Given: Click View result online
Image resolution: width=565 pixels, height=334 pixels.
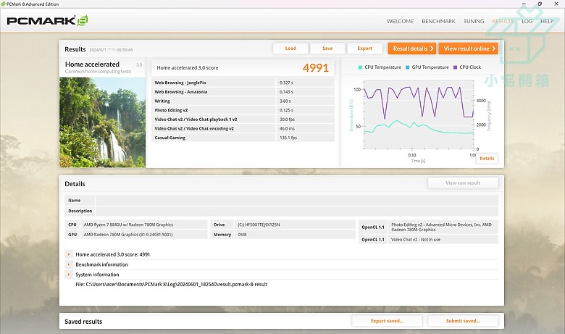Looking at the screenshot, I should (469, 49).
